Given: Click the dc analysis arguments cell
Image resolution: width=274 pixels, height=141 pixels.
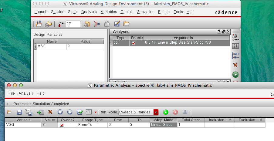Looking at the screenshot, I should tap(187, 43).
